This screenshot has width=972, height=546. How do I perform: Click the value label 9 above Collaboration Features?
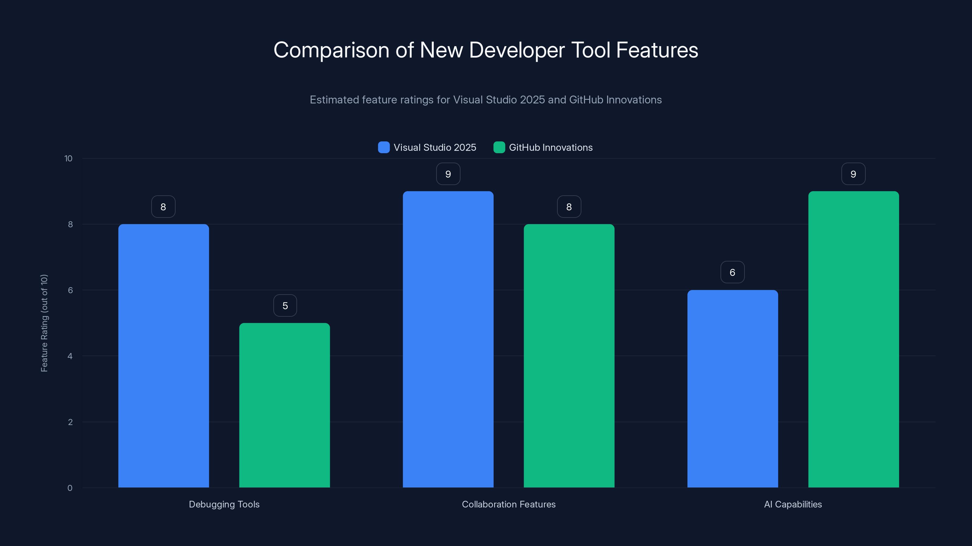click(x=448, y=174)
